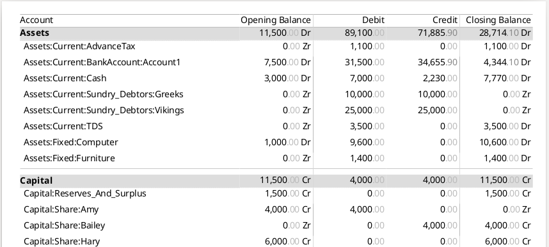Click the Account column header

click(x=36, y=20)
